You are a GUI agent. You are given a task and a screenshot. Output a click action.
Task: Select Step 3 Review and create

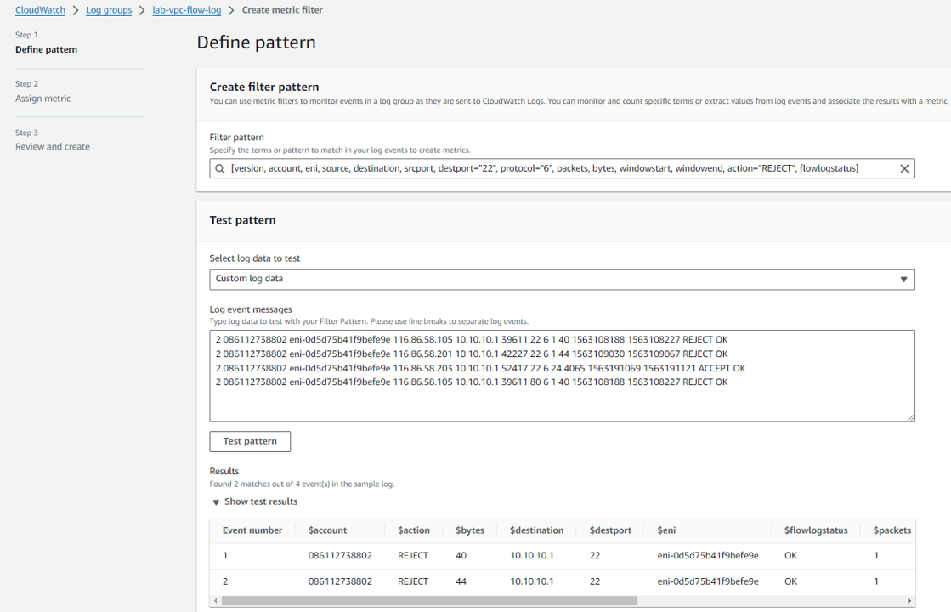pyautogui.click(x=53, y=147)
